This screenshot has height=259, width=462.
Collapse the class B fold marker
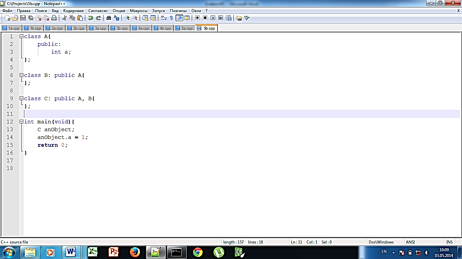coord(21,75)
